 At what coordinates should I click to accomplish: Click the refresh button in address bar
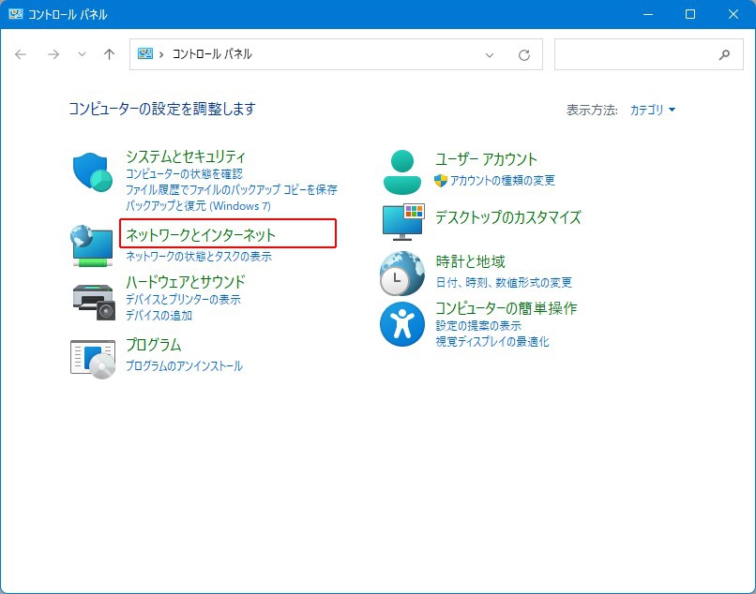click(524, 55)
